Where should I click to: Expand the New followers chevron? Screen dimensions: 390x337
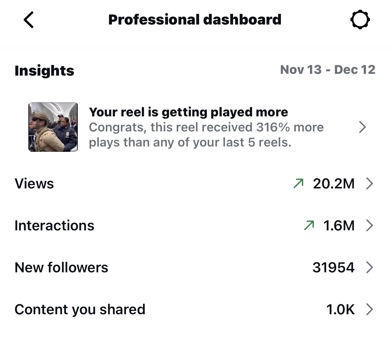(x=369, y=267)
